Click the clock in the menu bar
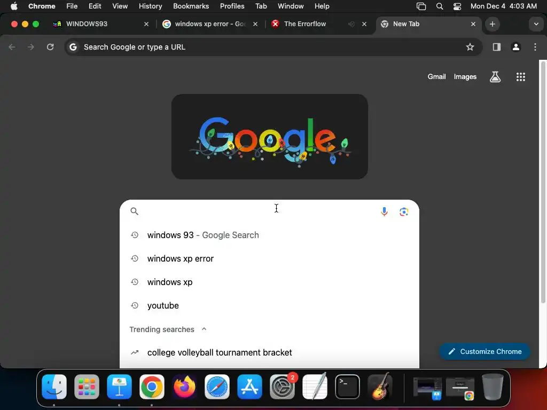This screenshot has width=547, height=410. 503,6
